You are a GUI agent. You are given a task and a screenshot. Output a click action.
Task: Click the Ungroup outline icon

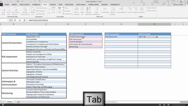click(x=135, y=10)
